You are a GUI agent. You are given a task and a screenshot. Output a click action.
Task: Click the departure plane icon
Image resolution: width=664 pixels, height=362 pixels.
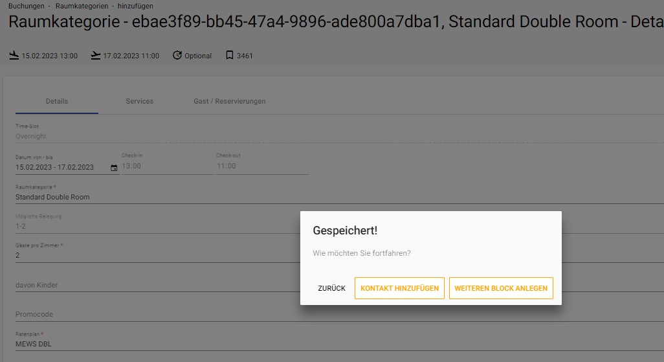(x=96, y=56)
